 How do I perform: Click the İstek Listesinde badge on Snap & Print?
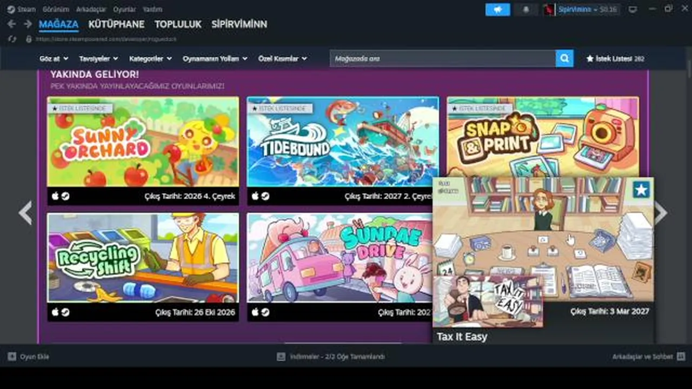[480, 109]
